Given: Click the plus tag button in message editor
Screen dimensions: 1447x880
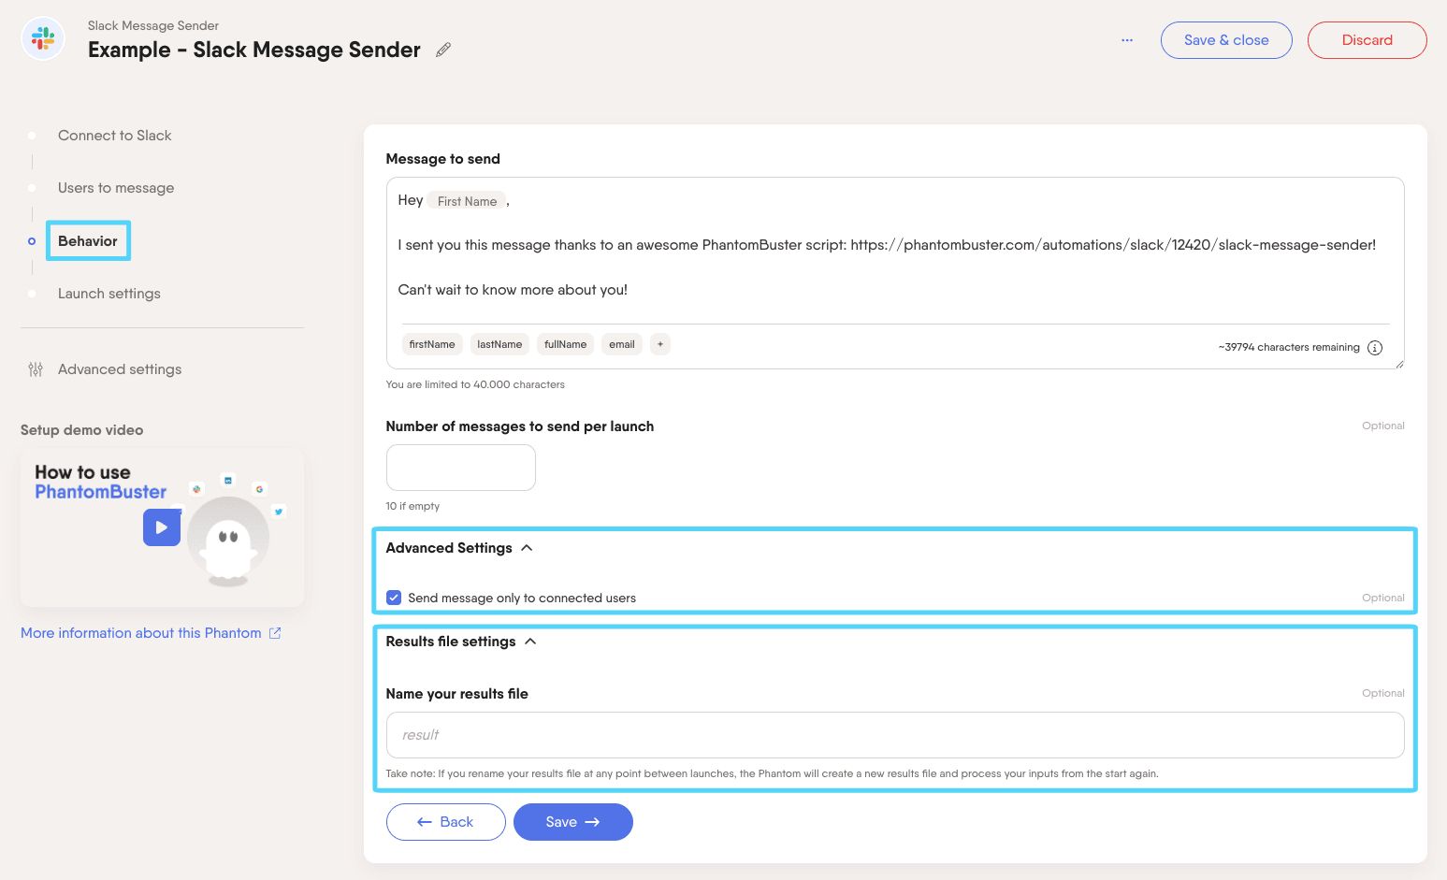Looking at the screenshot, I should [x=660, y=344].
